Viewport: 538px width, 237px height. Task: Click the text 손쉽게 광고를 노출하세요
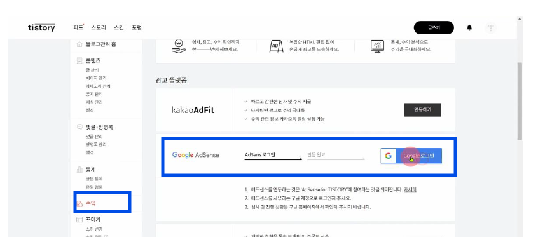(x=314, y=49)
